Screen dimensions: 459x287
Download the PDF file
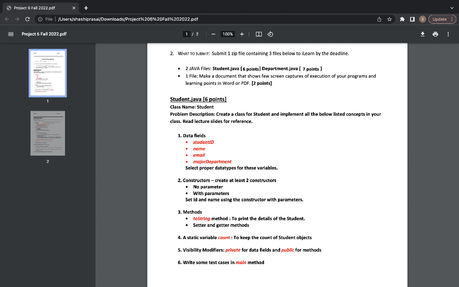(422, 34)
